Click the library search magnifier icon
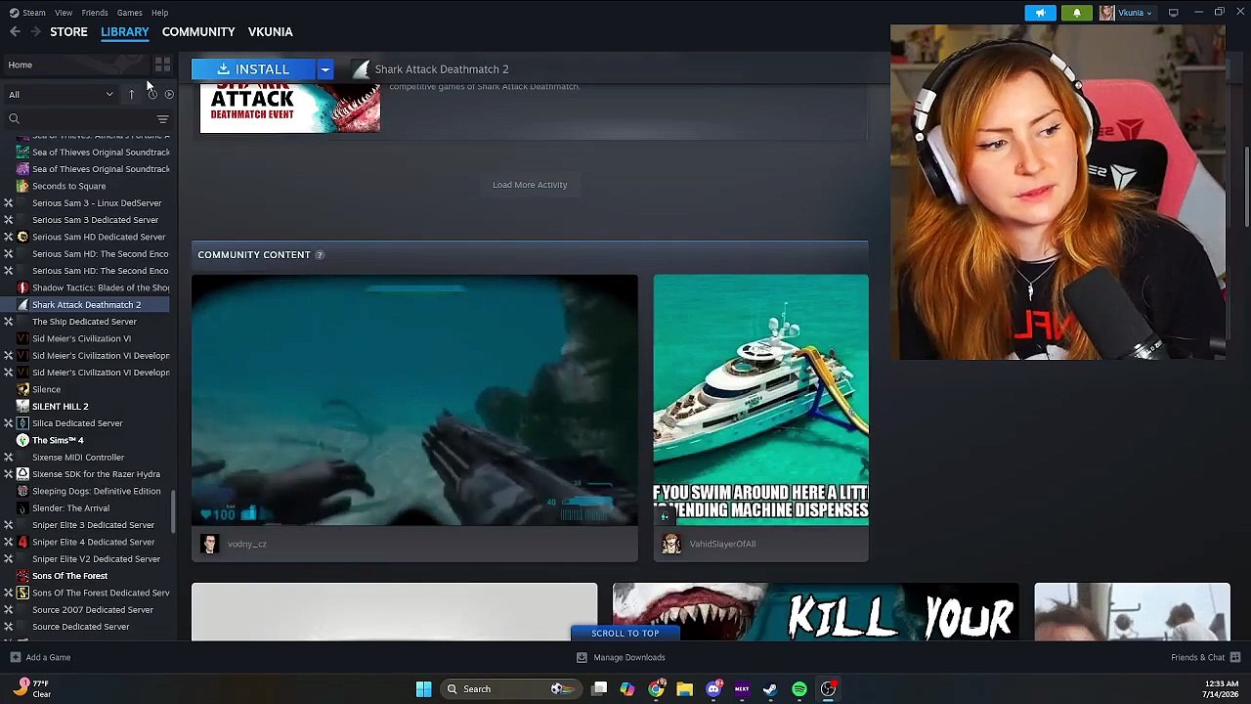This screenshot has width=1251, height=704. pos(14,118)
